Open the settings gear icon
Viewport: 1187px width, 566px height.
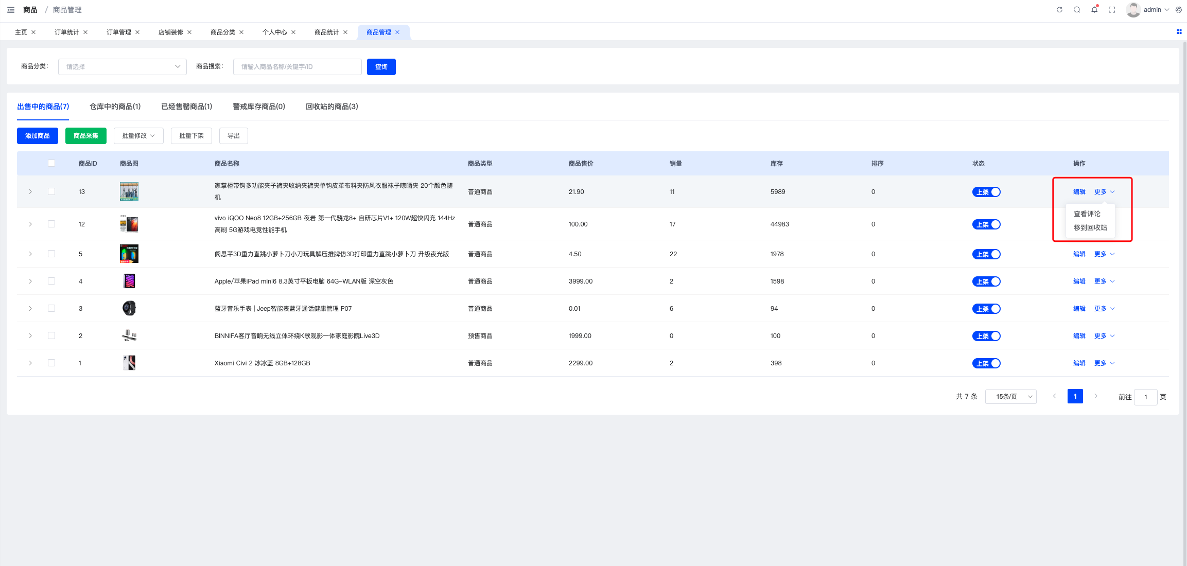pyautogui.click(x=1179, y=10)
